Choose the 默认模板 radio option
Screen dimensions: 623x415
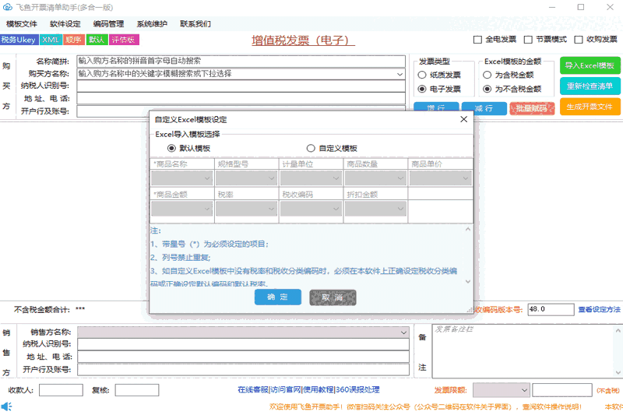click(x=171, y=148)
